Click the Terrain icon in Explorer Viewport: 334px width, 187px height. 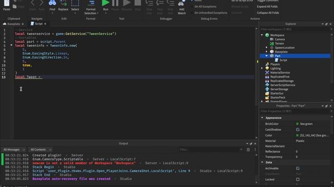point(272,44)
